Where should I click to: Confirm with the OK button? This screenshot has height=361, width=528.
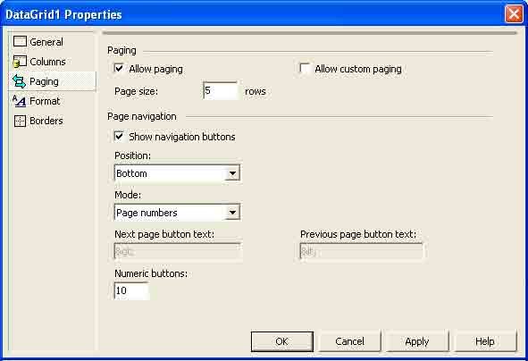pyautogui.click(x=281, y=341)
